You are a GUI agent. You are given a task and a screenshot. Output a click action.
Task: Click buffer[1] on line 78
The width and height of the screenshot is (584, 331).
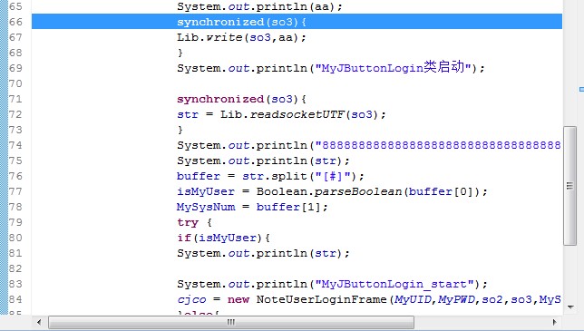point(288,207)
